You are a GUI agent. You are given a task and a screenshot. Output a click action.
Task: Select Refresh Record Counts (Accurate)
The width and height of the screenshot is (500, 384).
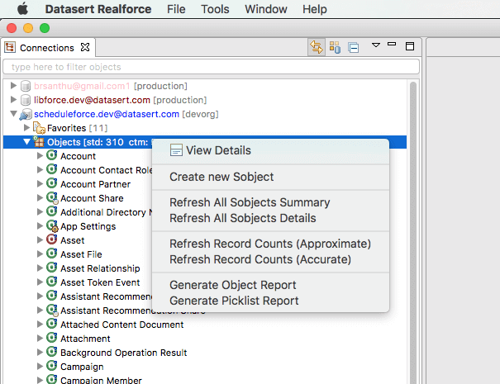click(x=270, y=259)
